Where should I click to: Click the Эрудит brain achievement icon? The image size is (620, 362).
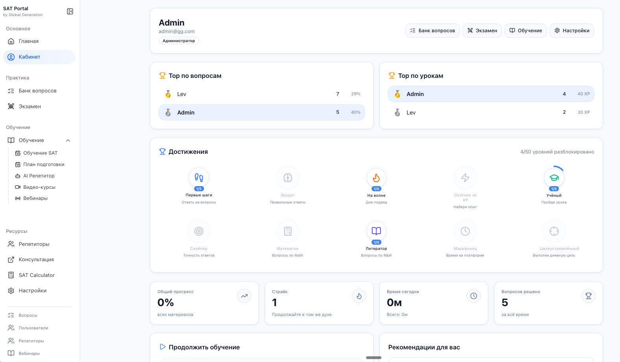pyautogui.click(x=288, y=178)
